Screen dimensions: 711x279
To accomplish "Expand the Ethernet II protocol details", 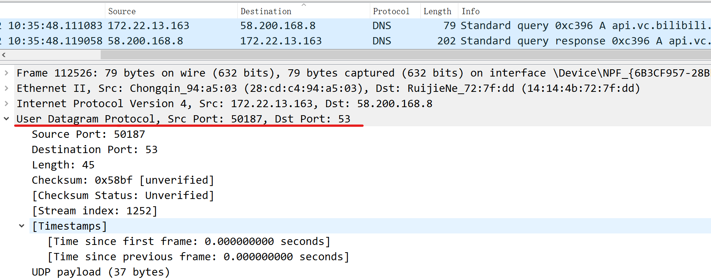I will coord(7,88).
